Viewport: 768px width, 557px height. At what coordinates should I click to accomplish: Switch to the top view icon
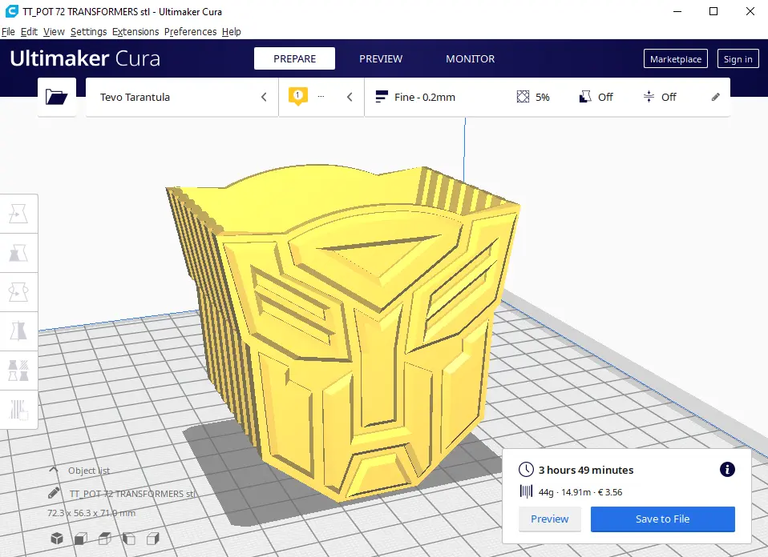pyautogui.click(x=105, y=539)
